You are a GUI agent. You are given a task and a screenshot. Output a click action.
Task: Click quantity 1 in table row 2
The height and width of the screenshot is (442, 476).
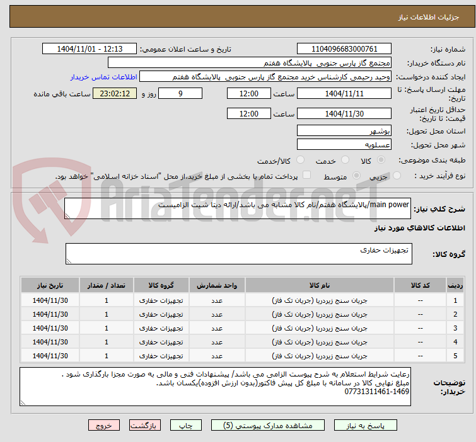coord(107,314)
